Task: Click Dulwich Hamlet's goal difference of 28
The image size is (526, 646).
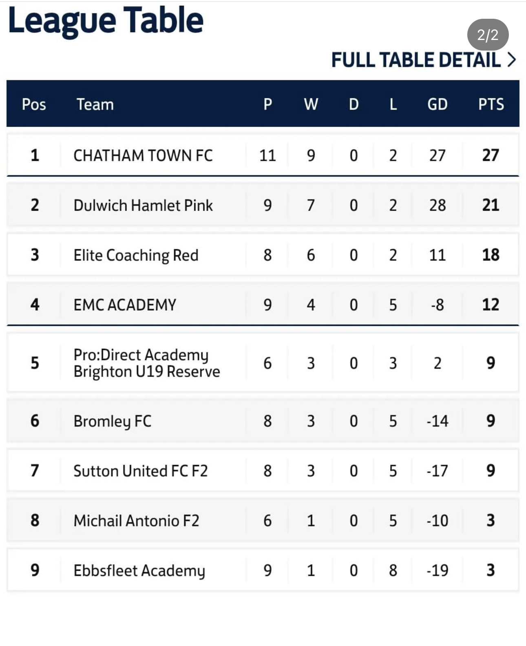Action: click(437, 205)
